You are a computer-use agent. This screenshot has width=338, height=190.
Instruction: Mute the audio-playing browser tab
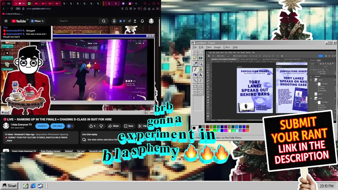[20, 3]
